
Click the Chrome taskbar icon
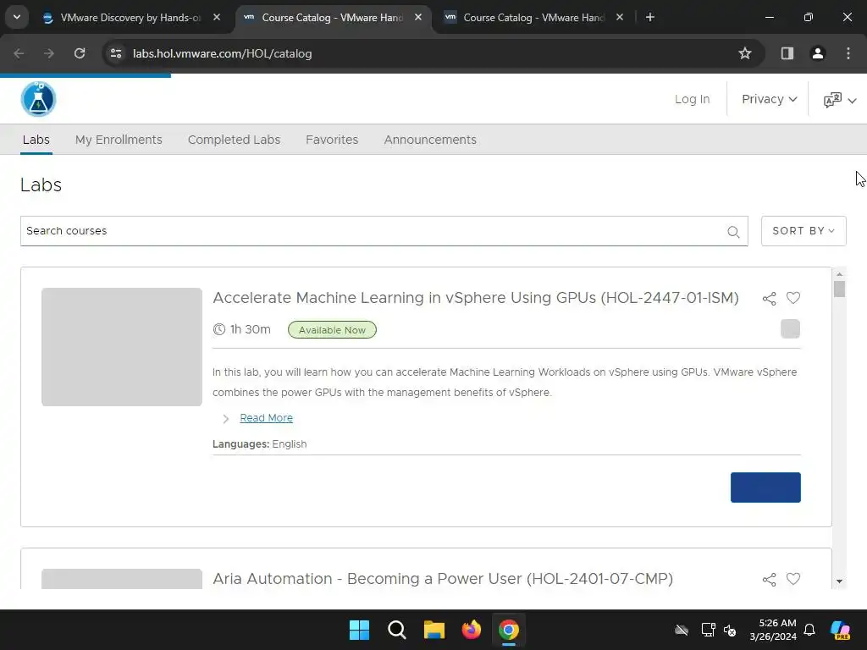click(509, 630)
